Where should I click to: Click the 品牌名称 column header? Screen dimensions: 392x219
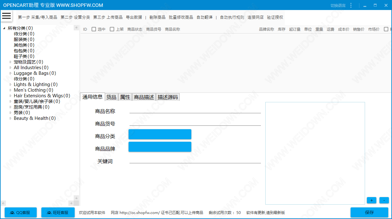click(x=267, y=29)
